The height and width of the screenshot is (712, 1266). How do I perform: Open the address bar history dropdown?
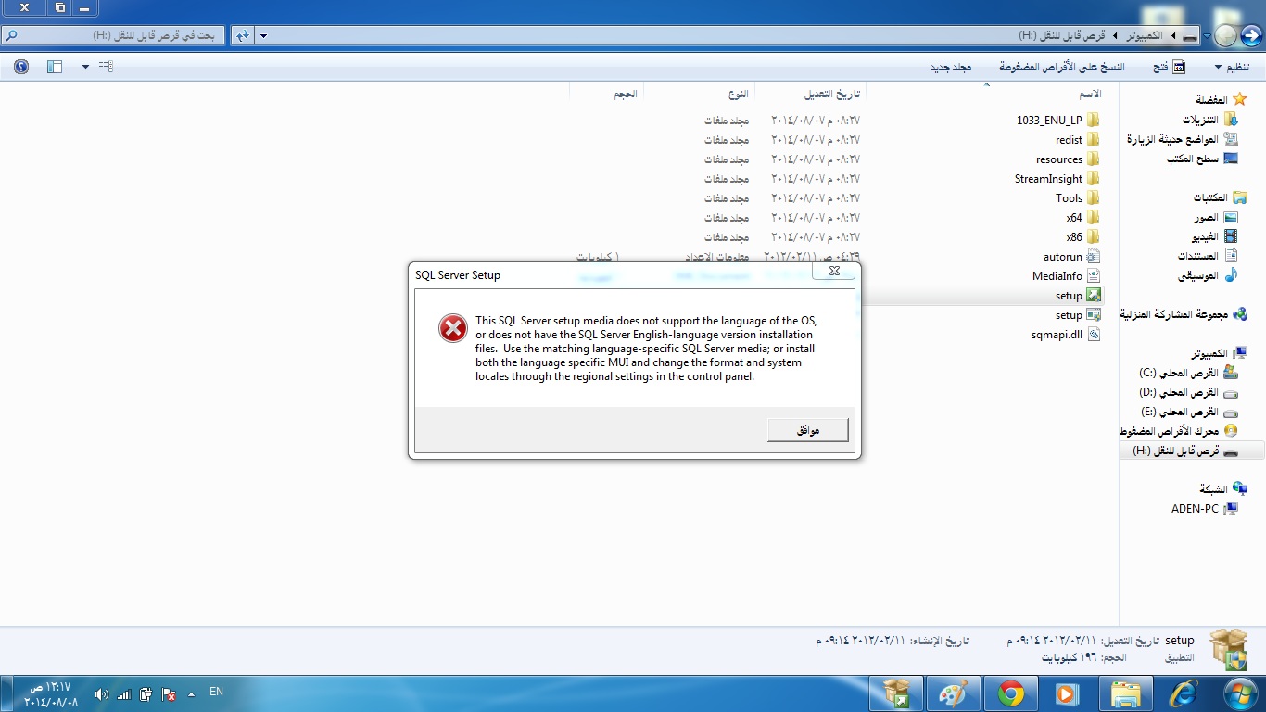pos(263,35)
